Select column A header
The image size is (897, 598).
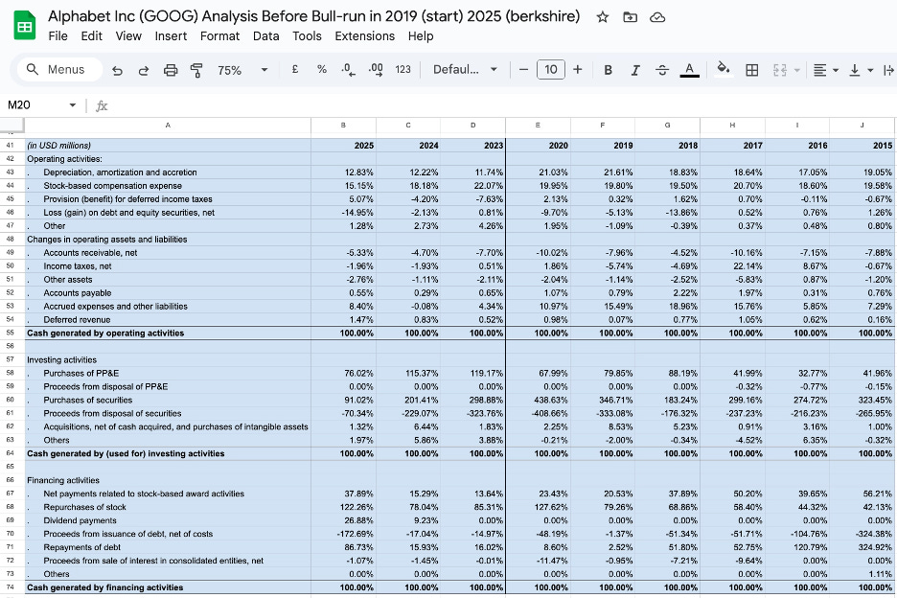click(x=168, y=125)
